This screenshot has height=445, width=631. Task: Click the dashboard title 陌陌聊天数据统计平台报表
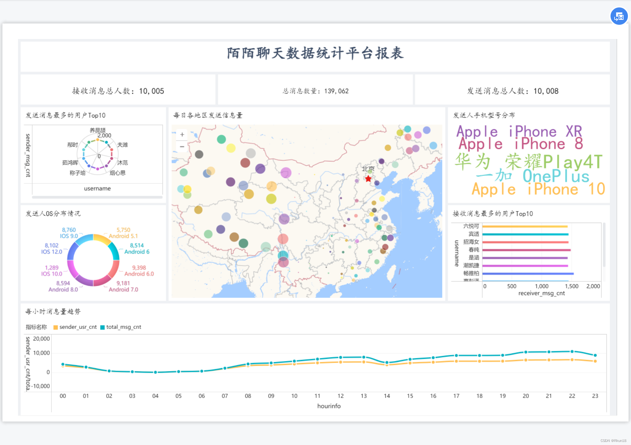[x=315, y=53]
